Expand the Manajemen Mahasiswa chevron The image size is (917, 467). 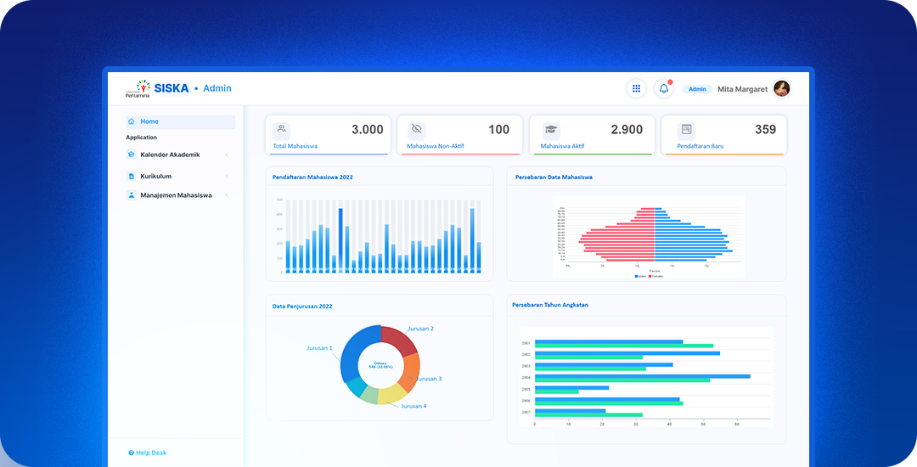point(227,195)
